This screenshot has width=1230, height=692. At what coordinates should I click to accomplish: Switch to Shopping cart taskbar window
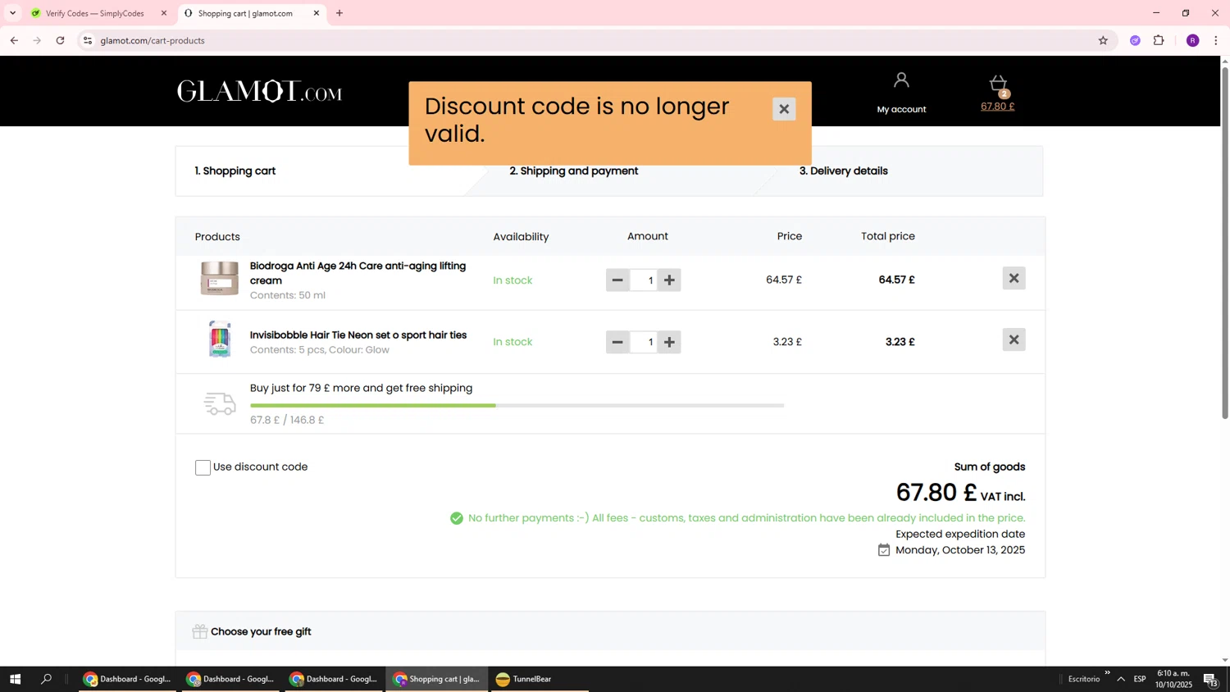pos(437,679)
